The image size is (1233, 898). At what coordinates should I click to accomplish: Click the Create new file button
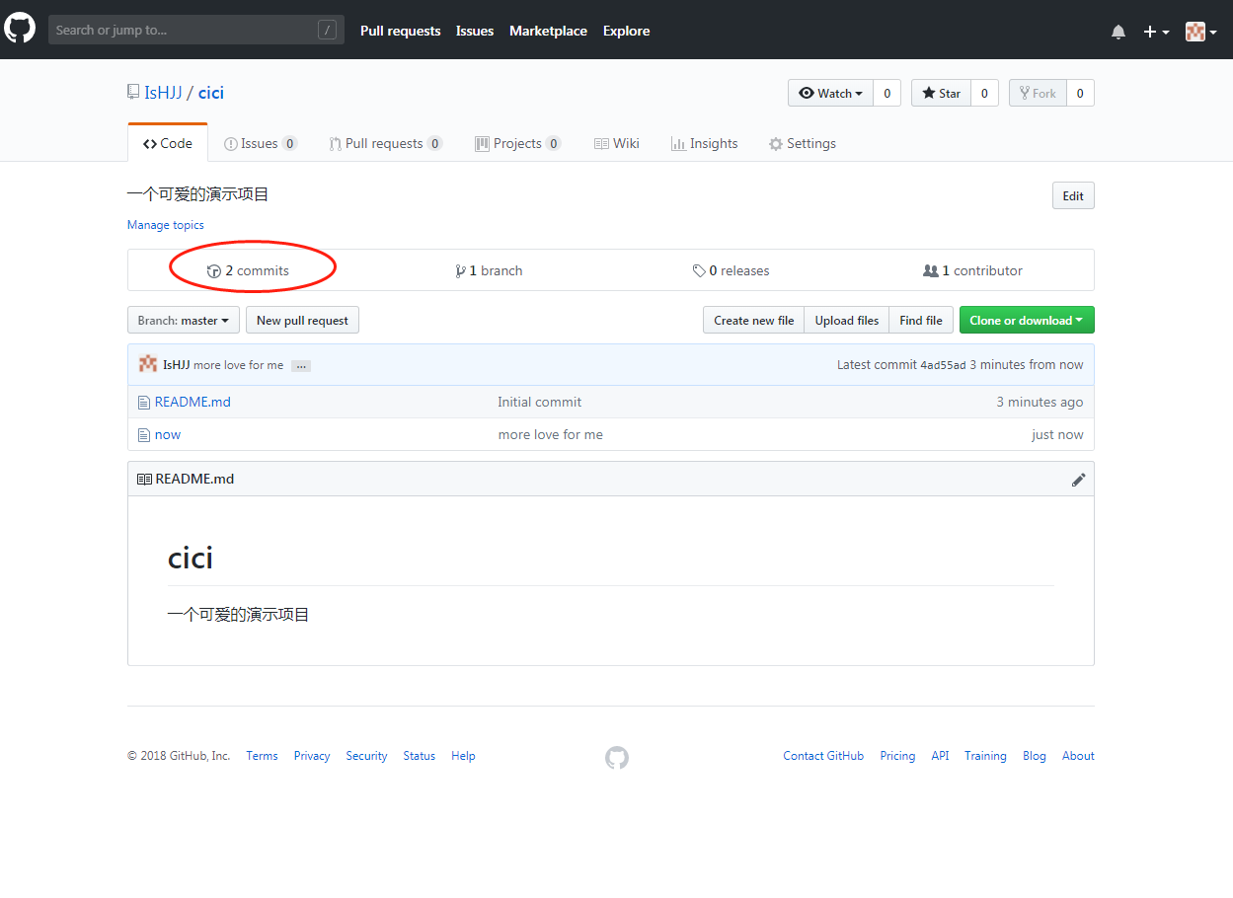[x=754, y=320]
